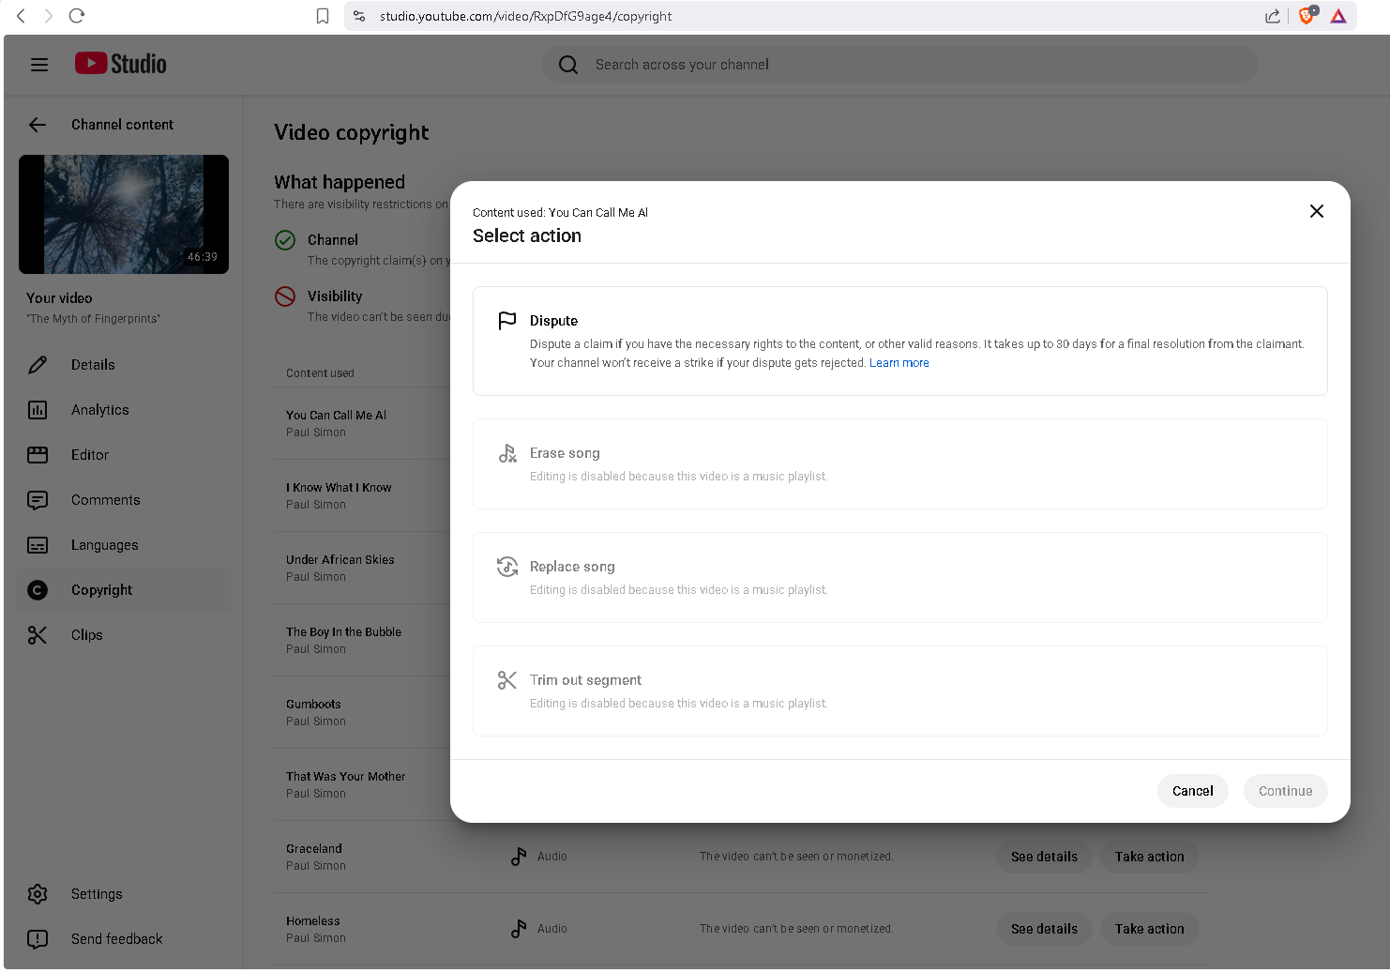Click the Brave shields icon
This screenshot has height=972, width=1390.
pyautogui.click(x=1307, y=16)
